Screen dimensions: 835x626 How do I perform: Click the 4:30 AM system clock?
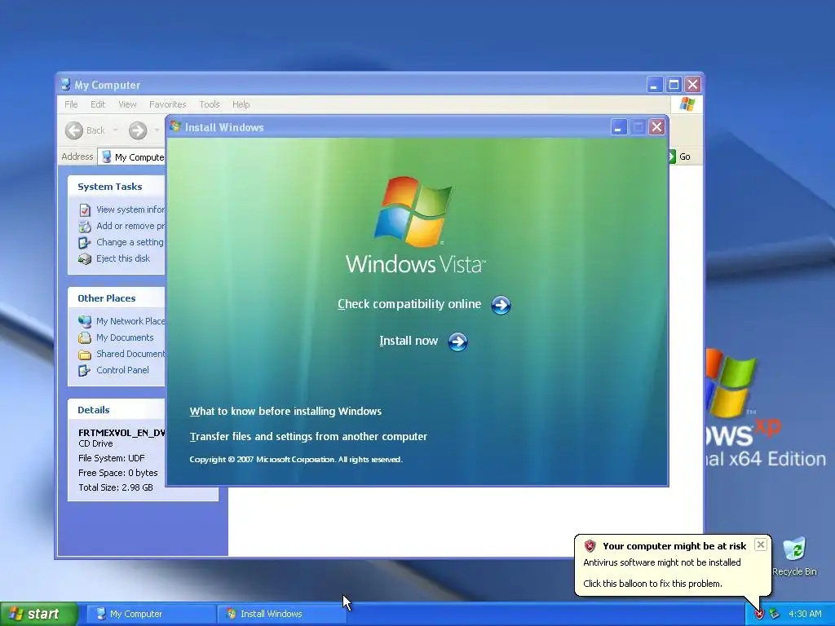point(805,614)
